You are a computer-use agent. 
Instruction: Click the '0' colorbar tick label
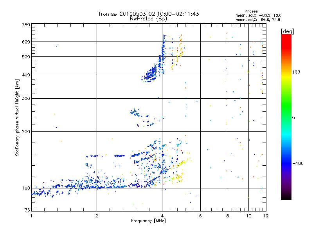[x=293, y=118]
